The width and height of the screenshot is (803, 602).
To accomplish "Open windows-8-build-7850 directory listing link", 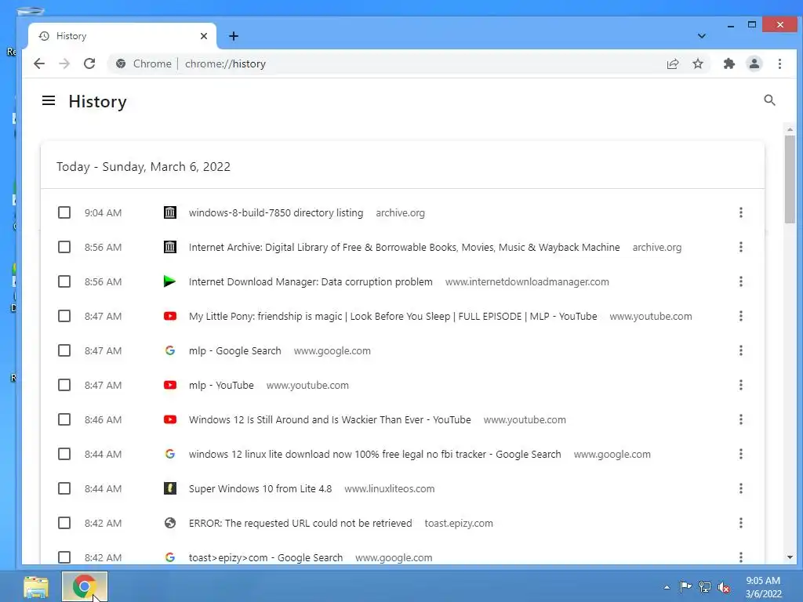I will click(x=275, y=212).
